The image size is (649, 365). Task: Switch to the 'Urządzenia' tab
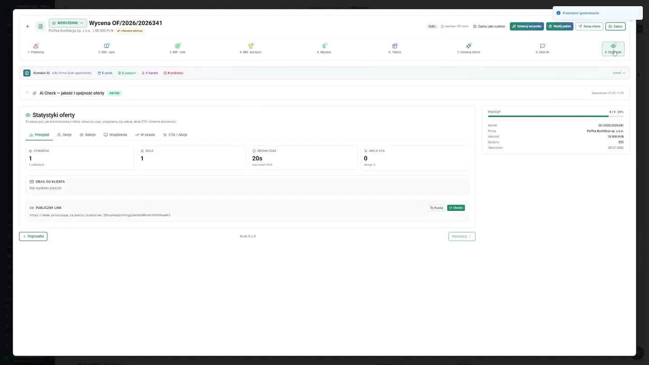(115, 135)
